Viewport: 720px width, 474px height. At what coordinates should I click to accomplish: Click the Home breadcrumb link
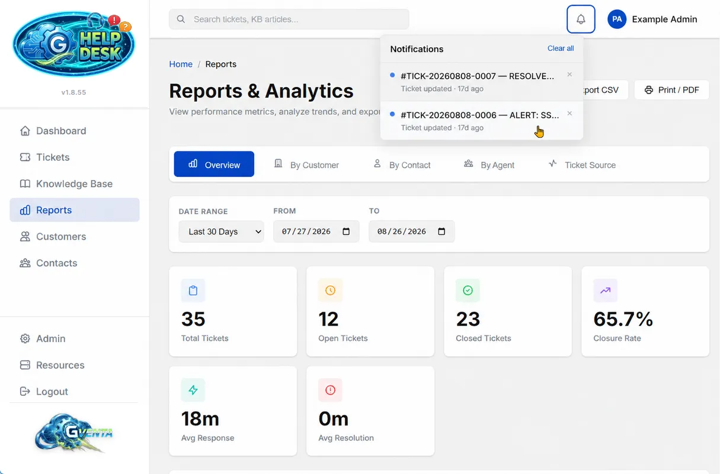[181, 64]
